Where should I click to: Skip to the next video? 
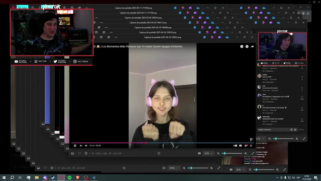pos(81,146)
